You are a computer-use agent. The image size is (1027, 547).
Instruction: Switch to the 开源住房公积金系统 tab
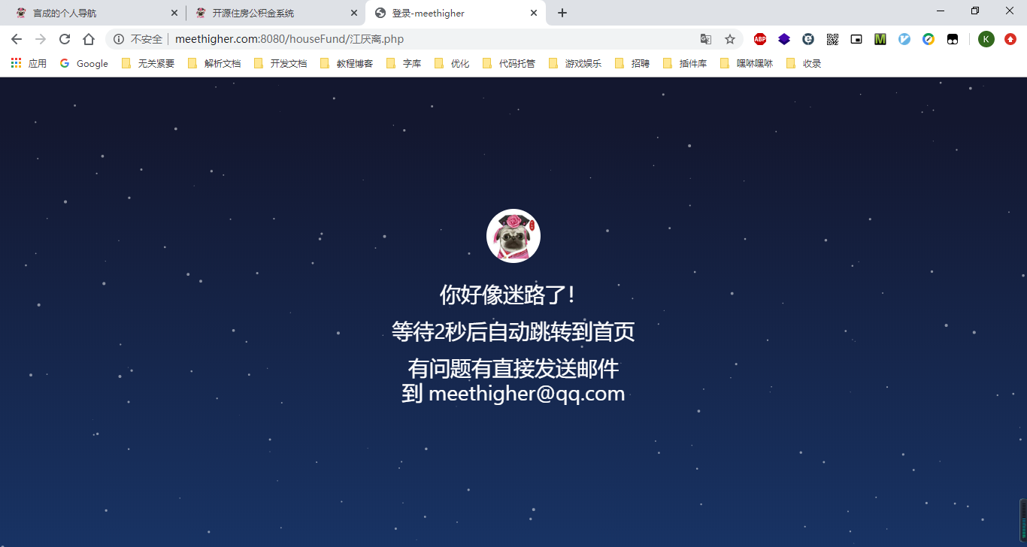[x=274, y=13]
